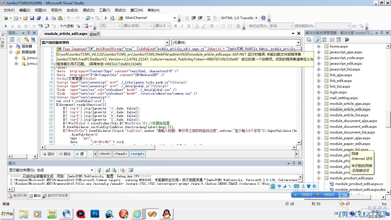Open the style application (手动) dropdown

(291, 26)
